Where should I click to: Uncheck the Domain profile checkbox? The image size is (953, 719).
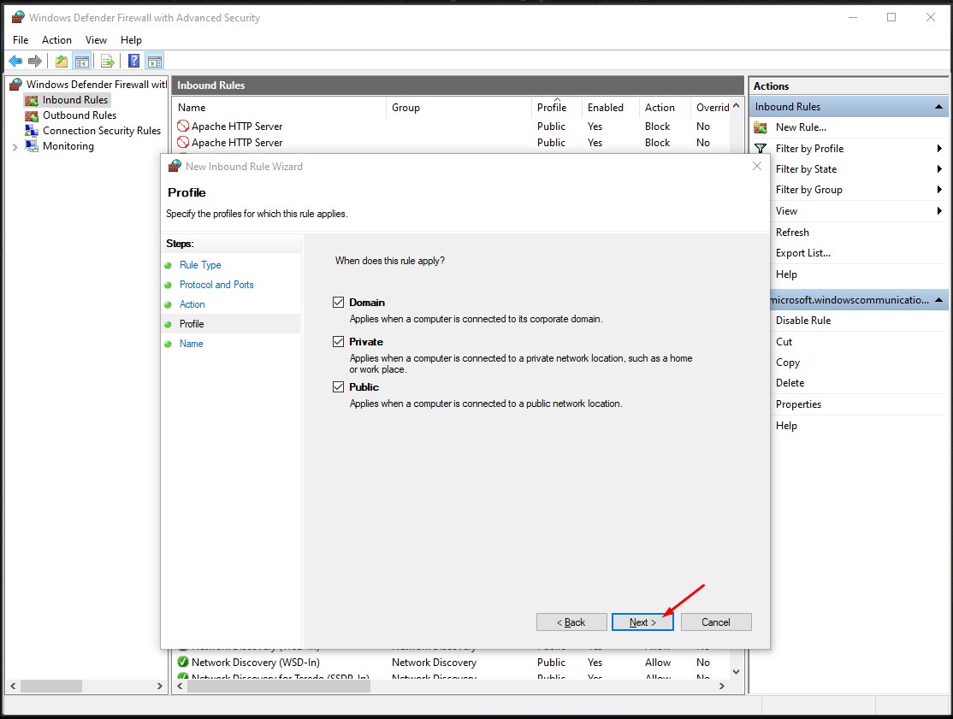(339, 302)
